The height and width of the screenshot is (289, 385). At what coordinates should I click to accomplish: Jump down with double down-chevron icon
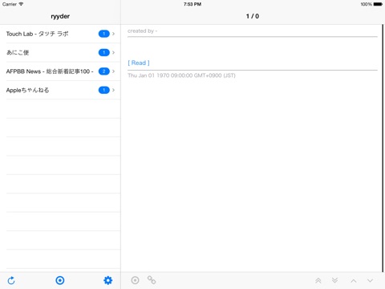point(334,280)
